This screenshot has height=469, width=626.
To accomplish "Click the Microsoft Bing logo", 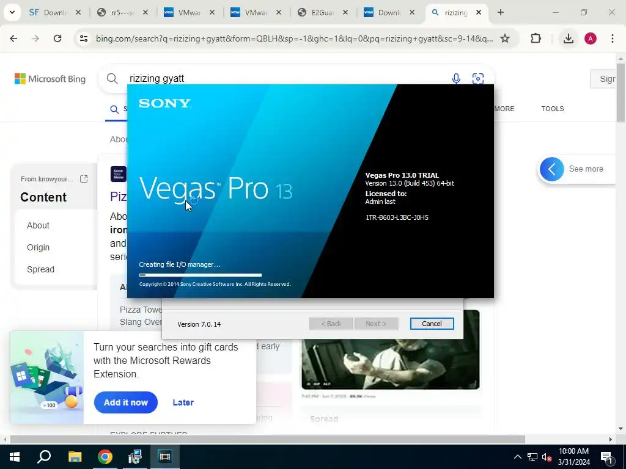I will tap(50, 79).
